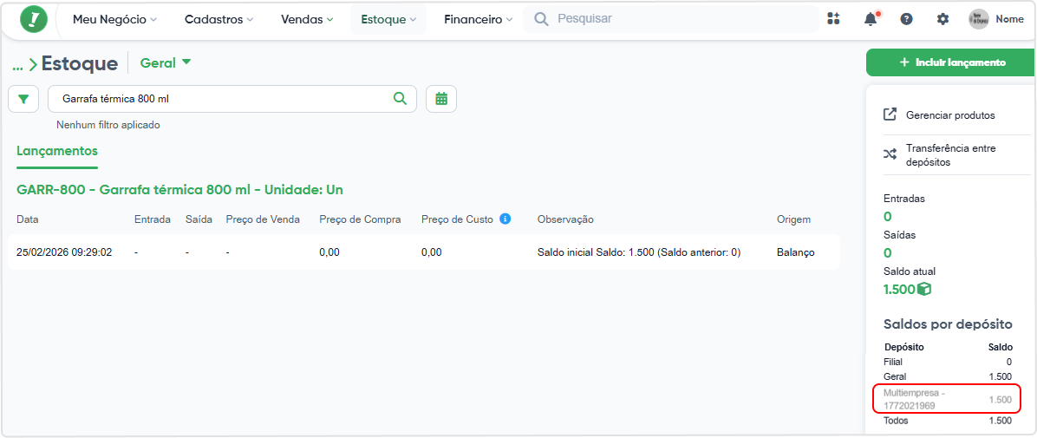This screenshot has width=1037, height=438.
Task: Click the ellipsis breadcrumb before Estoque
Action: click(x=18, y=66)
